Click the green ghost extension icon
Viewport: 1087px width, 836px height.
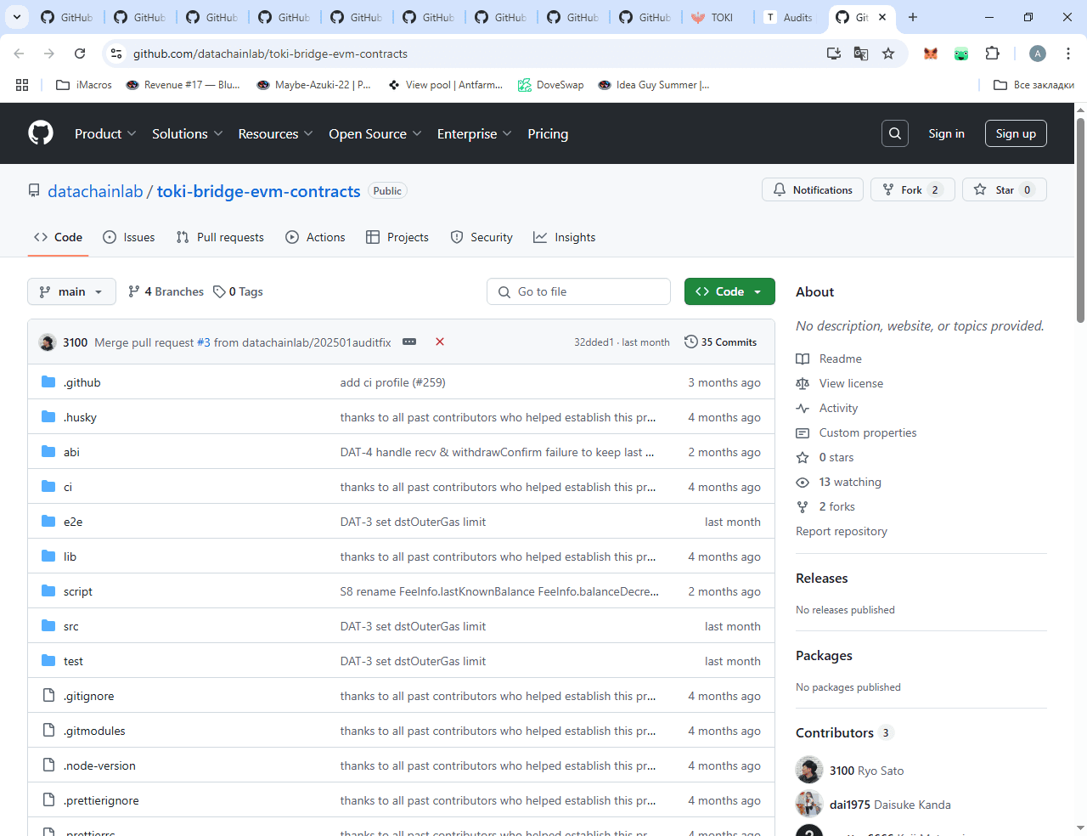[961, 54]
